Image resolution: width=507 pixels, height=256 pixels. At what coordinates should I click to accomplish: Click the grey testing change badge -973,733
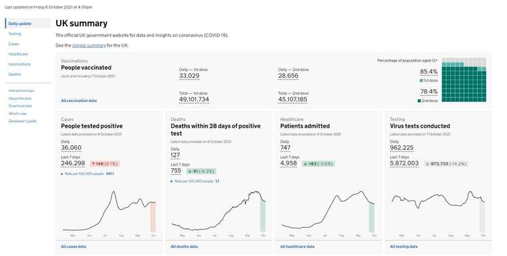pyautogui.click(x=446, y=164)
